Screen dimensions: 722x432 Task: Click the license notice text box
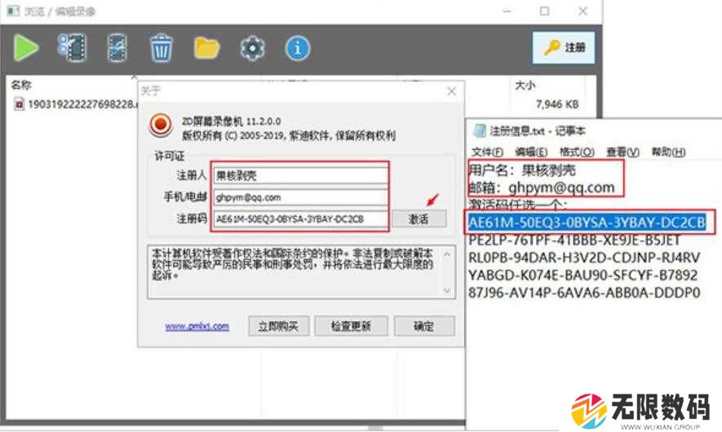[x=302, y=272]
